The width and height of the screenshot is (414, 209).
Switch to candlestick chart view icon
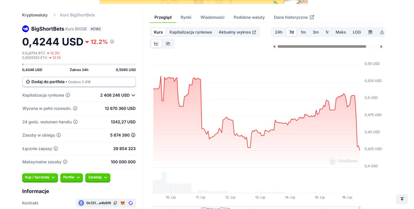(168, 43)
